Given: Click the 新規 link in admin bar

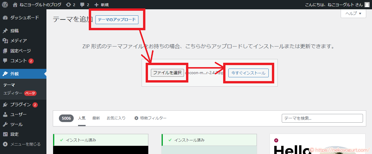Looking at the screenshot, I should 104,5.
